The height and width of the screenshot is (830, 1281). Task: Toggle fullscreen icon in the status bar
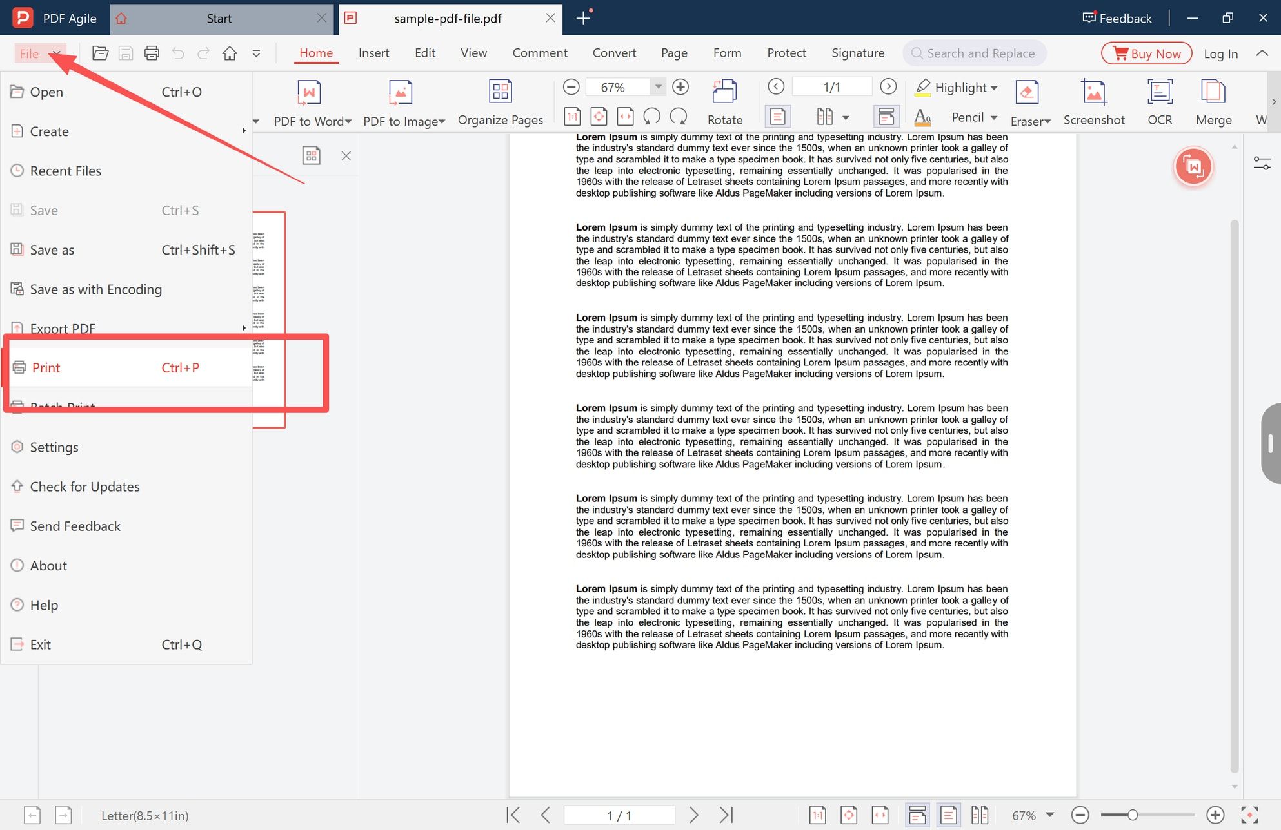[1249, 815]
